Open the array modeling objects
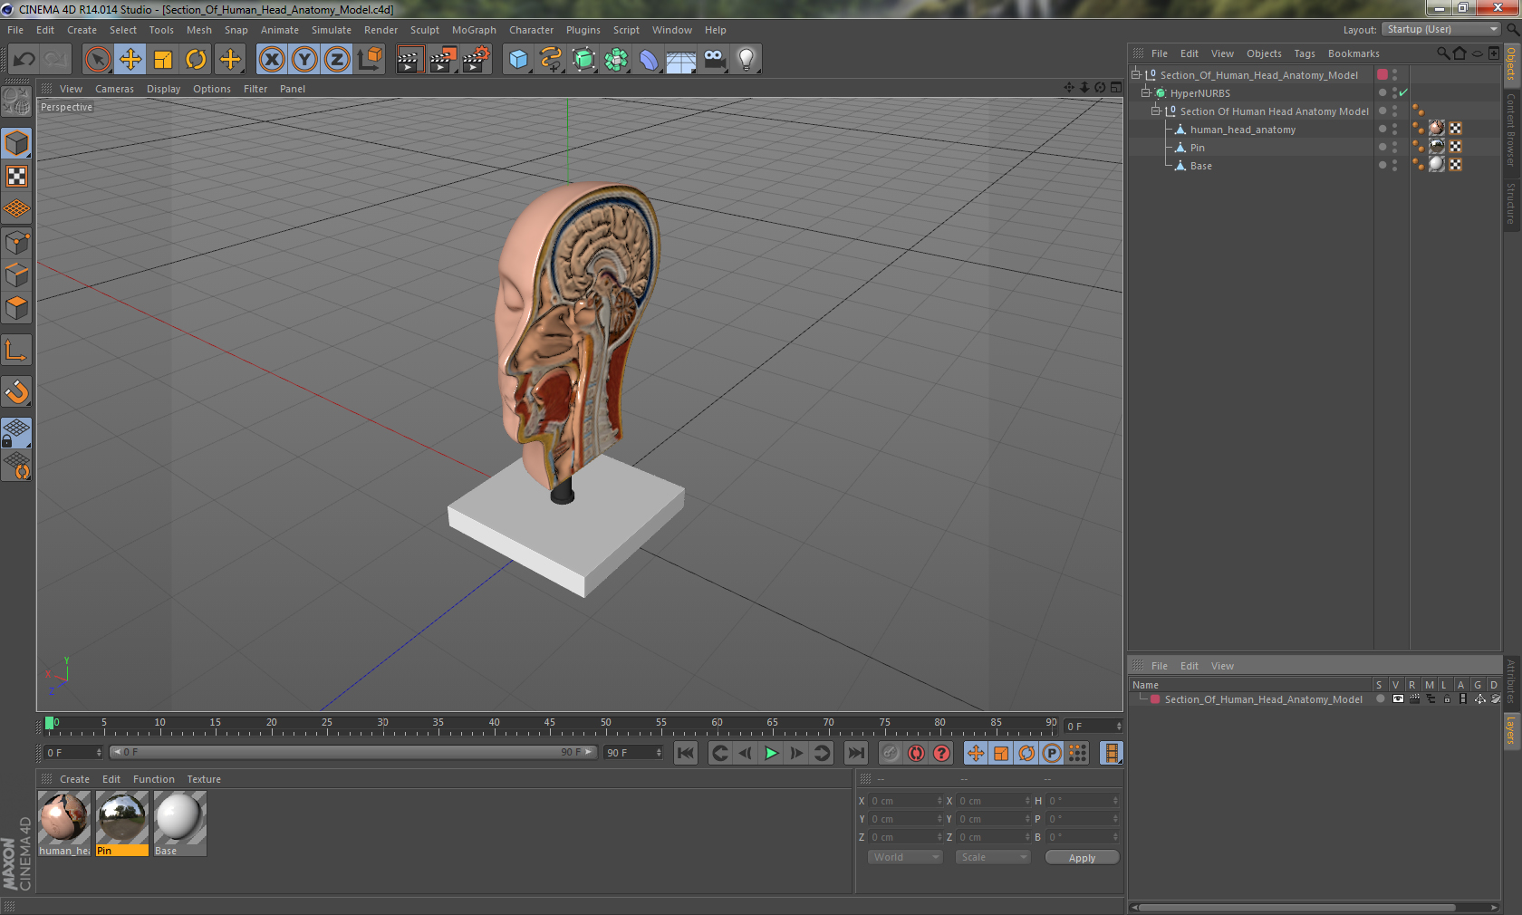This screenshot has height=915, width=1522. (616, 60)
